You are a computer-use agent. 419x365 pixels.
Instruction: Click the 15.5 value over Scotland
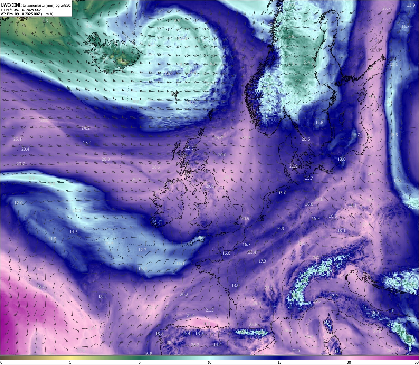[190, 148]
